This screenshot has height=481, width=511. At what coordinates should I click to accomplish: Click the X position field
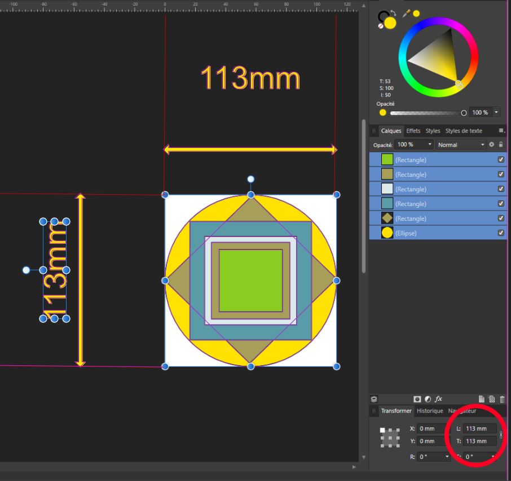[432, 428]
